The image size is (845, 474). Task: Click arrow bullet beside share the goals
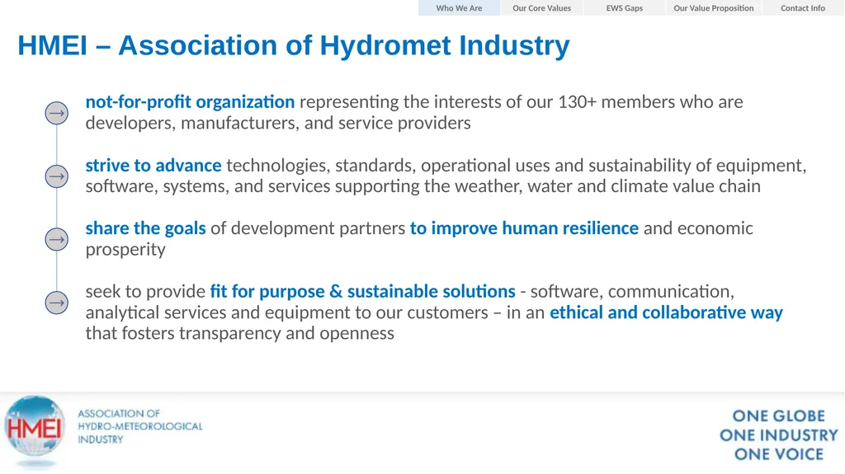(x=57, y=239)
